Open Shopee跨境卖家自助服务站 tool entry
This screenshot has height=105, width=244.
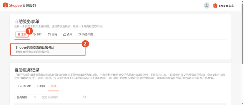click(48, 49)
